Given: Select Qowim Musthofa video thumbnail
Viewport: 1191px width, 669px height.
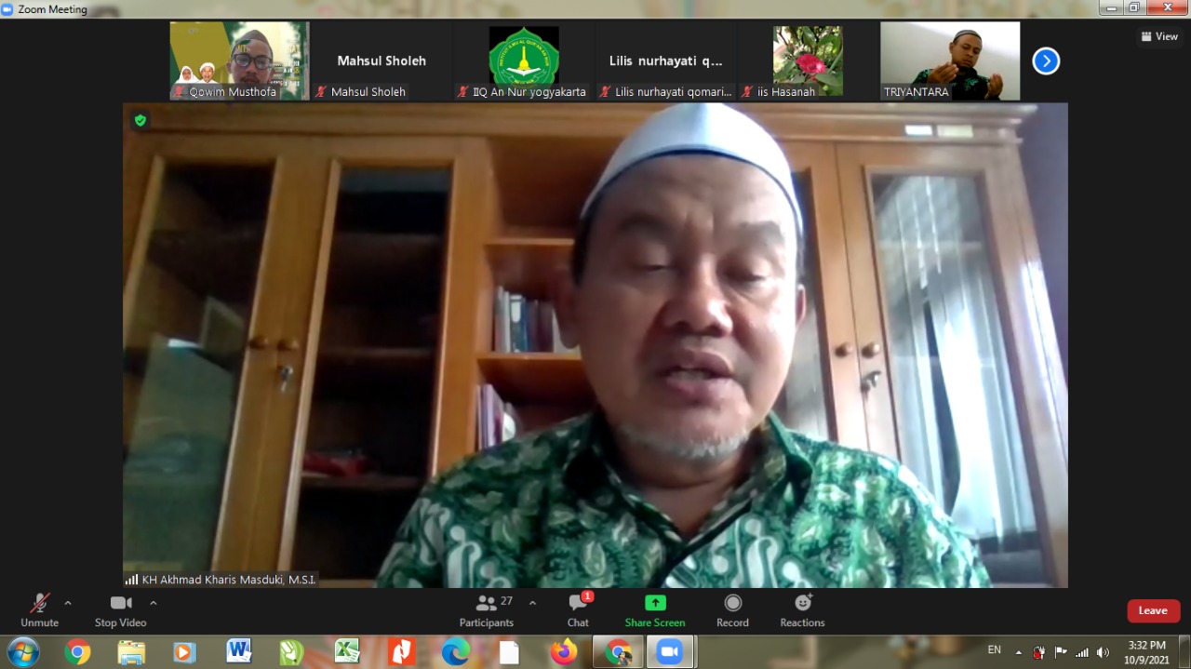Looking at the screenshot, I should click(239, 60).
